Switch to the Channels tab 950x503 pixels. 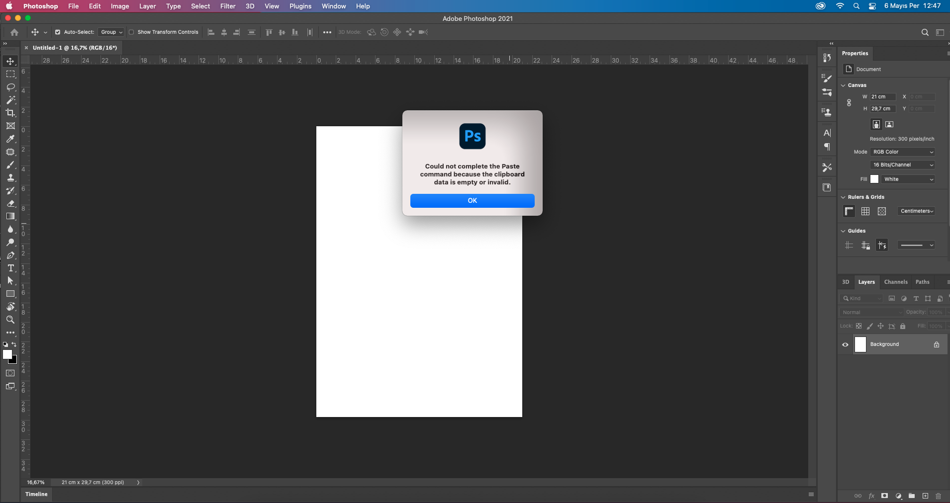[x=896, y=282]
